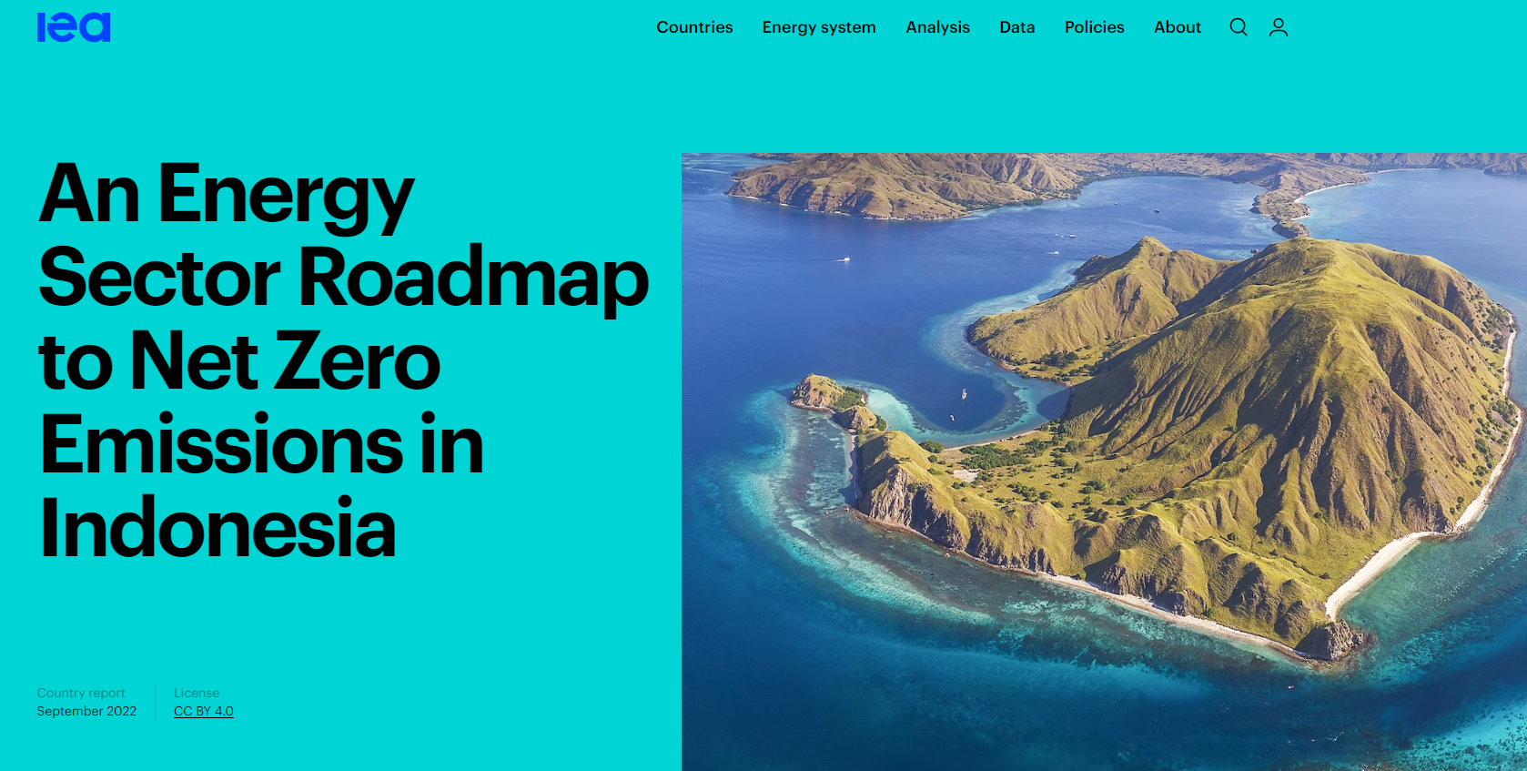Click the 'Emissions in' title line

[x=261, y=445]
